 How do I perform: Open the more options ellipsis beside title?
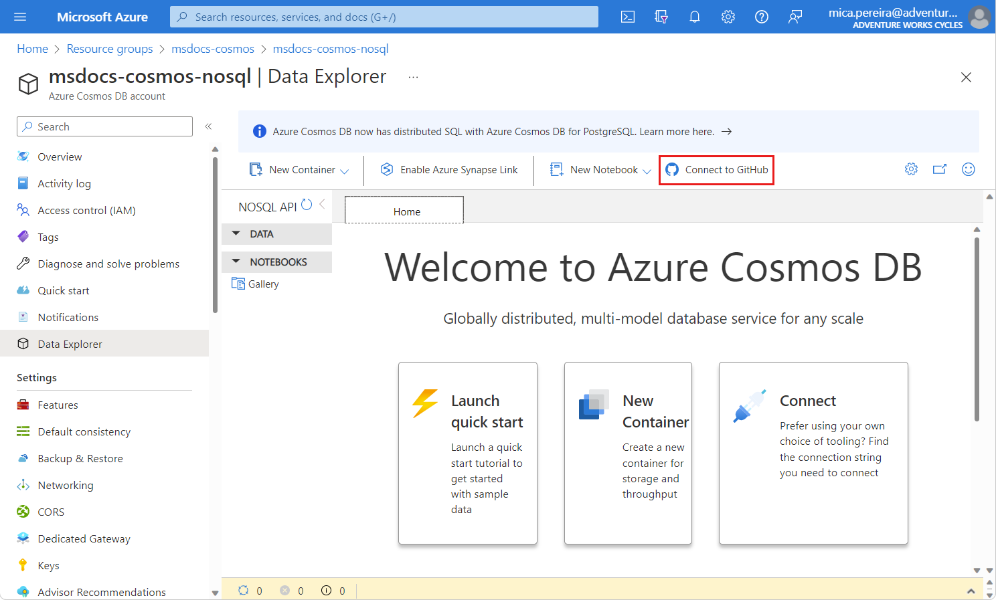(413, 77)
